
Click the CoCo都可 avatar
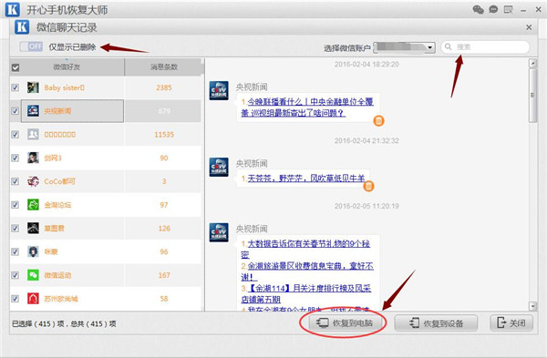coord(33,181)
